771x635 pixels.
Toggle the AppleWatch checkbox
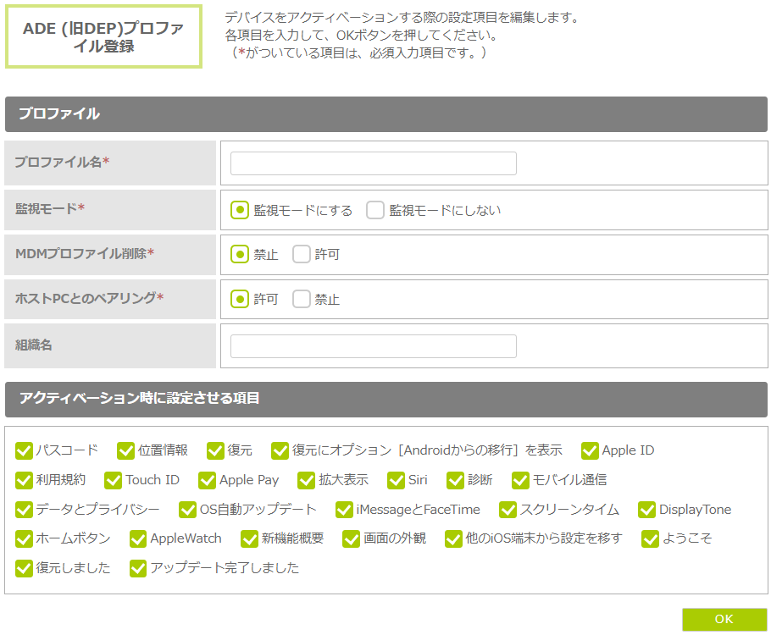click(x=138, y=538)
